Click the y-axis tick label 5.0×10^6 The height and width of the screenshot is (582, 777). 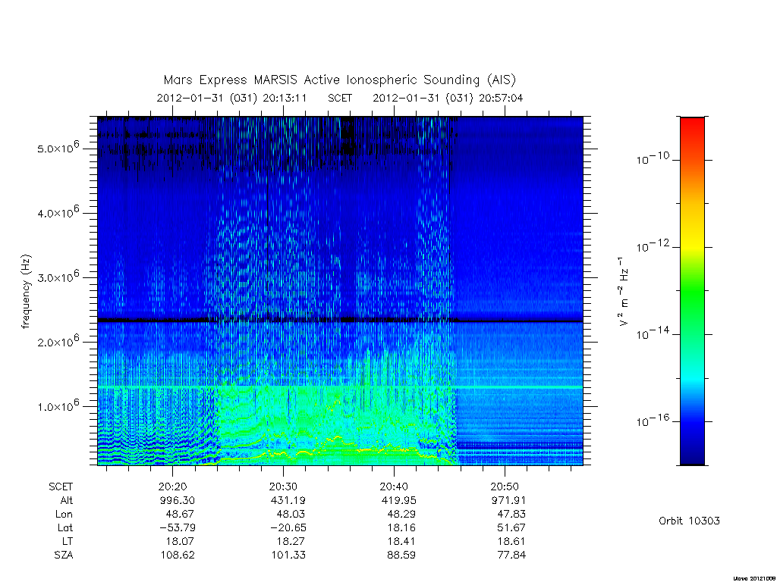(x=58, y=148)
